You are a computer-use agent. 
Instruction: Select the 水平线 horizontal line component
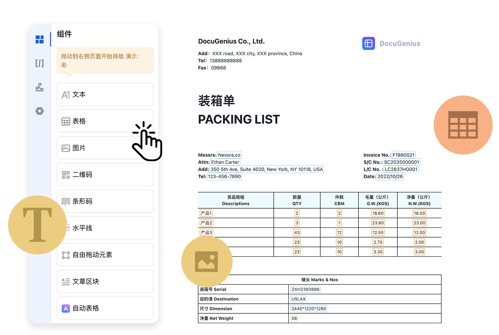tap(105, 228)
